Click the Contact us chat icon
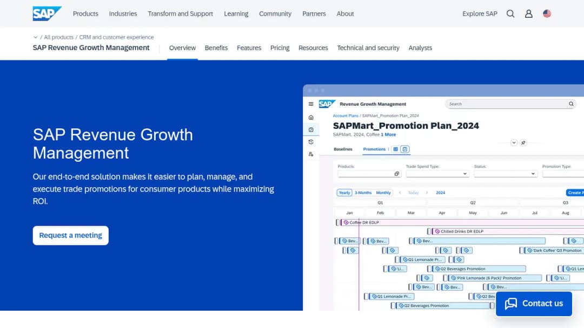Image resolution: width=584 pixels, height=328 pixels. (x=510, y=304)
